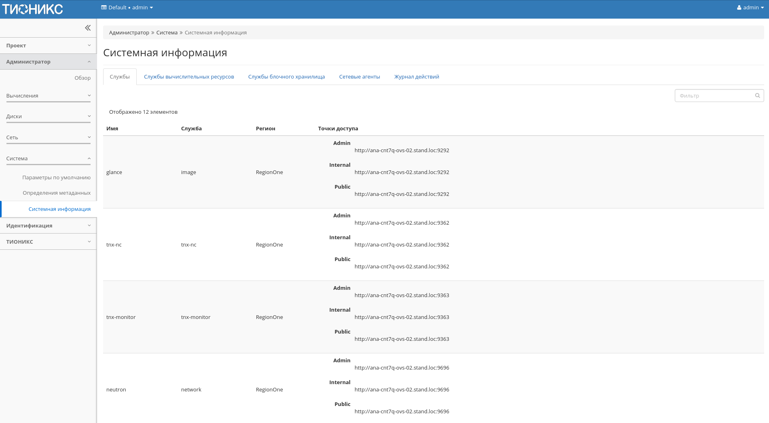Expand the Проект sidebar section
Viewport: 769px width, 423px height.
pos(48,46)
